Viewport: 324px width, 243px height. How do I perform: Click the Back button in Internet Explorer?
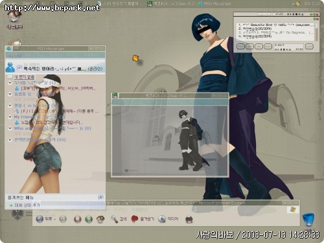click(x=44, y=219)
